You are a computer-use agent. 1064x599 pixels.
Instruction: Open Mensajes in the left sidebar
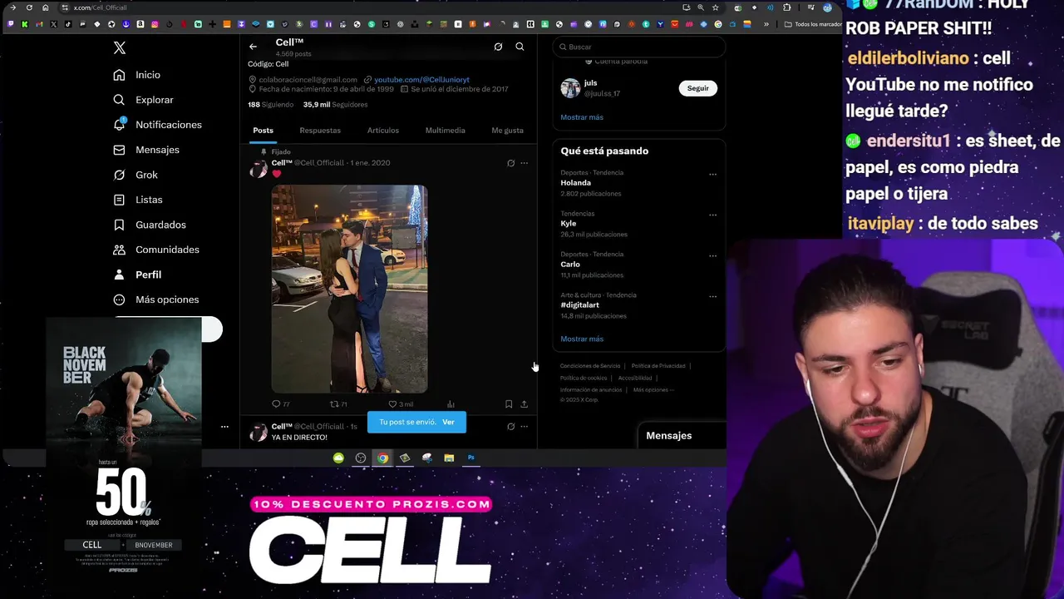[x=146, y=150]
